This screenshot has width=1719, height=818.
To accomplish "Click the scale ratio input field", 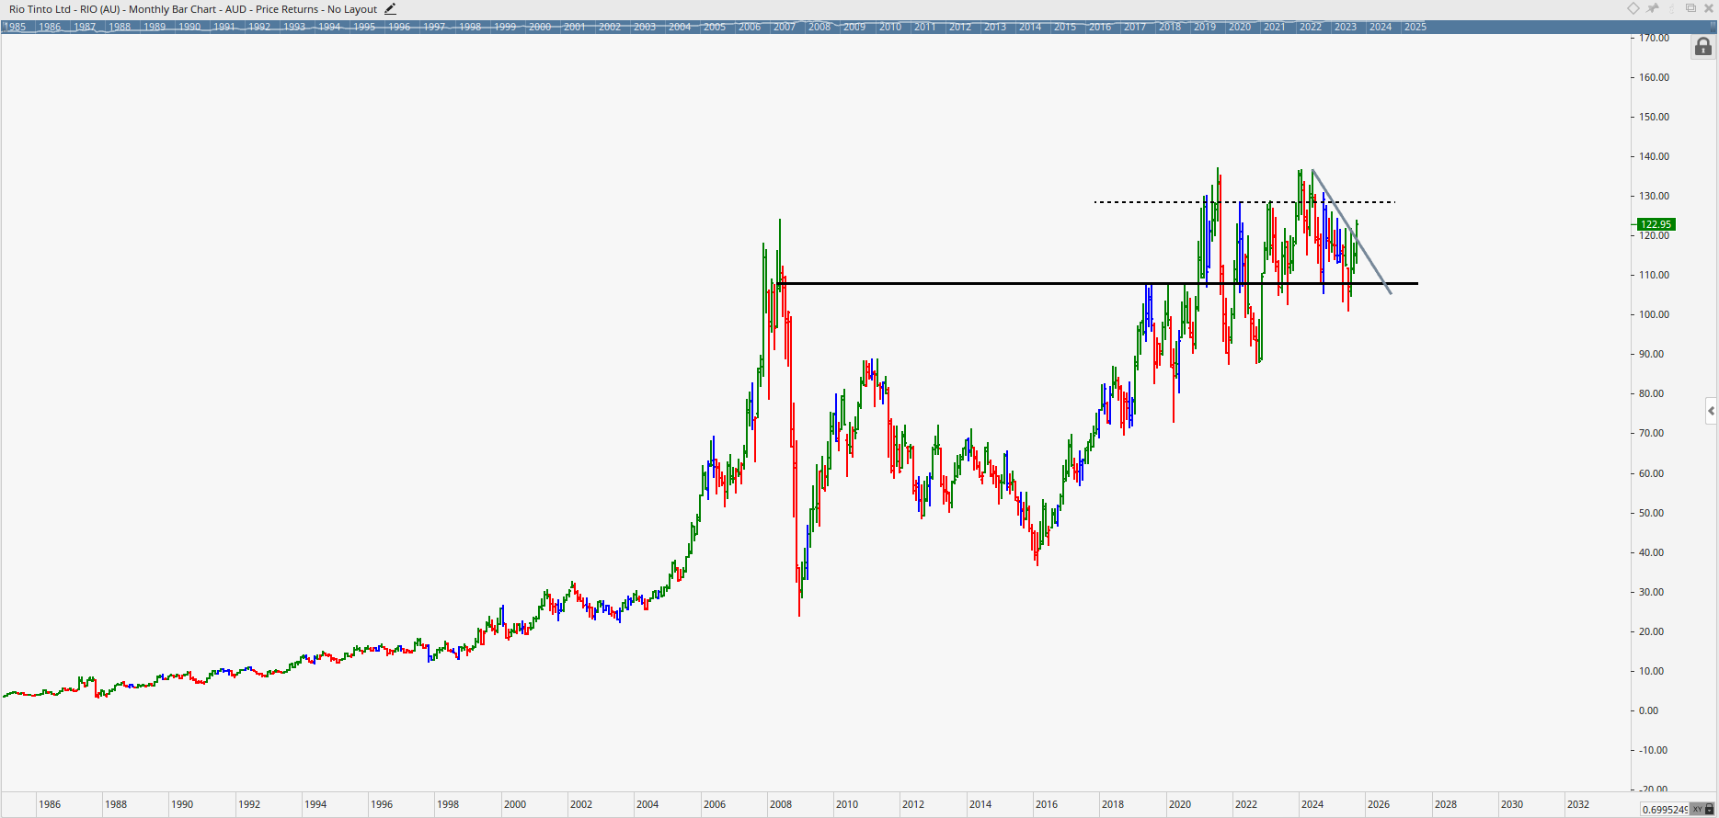I will tap(1663, 809).
